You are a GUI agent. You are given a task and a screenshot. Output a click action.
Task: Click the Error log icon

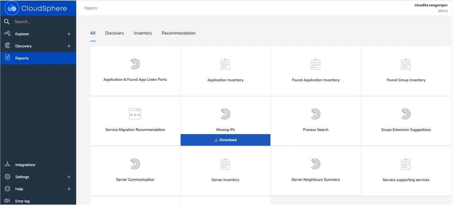[x=7, y=201]
